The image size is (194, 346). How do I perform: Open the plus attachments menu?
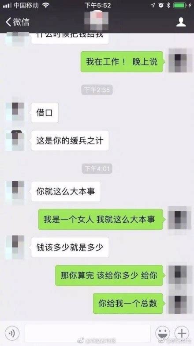tap(182, 333)
